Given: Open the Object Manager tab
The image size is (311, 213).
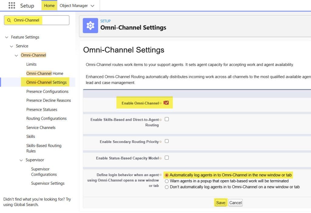Looking at the screenshot, I should [73, 5].
